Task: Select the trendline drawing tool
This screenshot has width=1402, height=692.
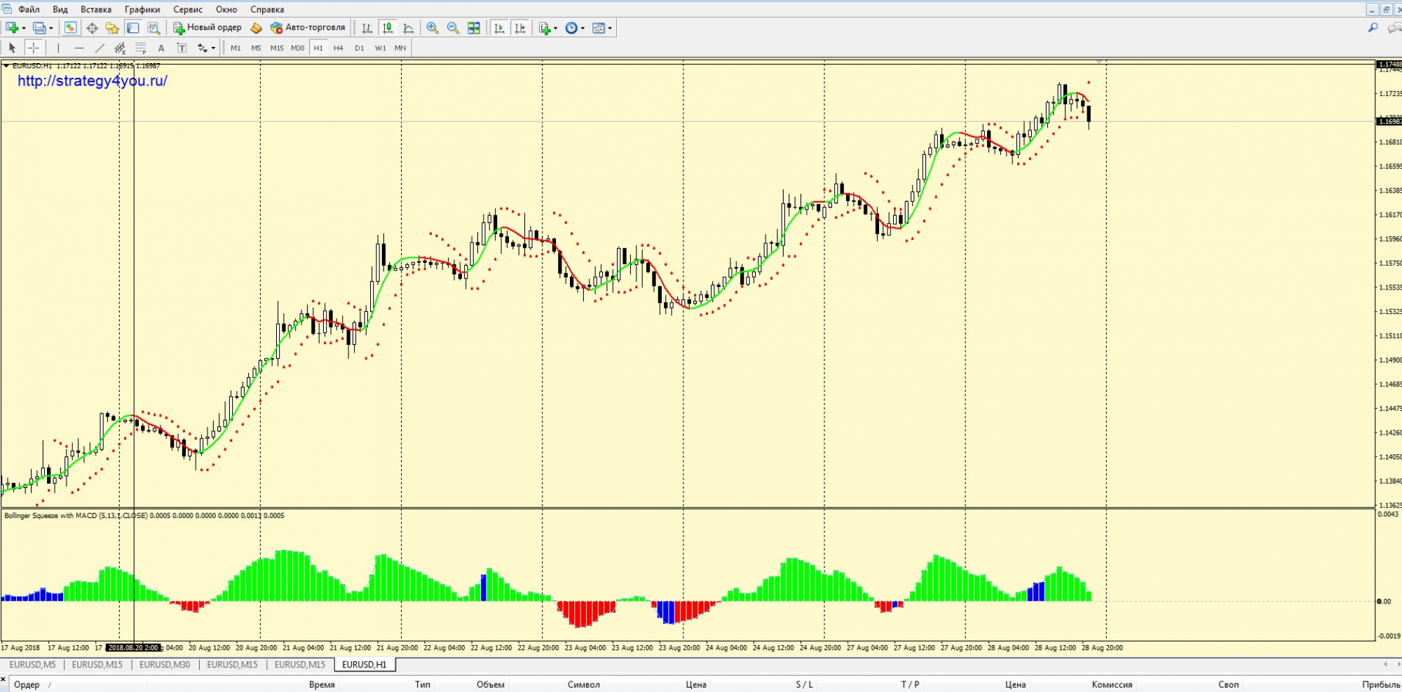Action: [x=100, y=48]
